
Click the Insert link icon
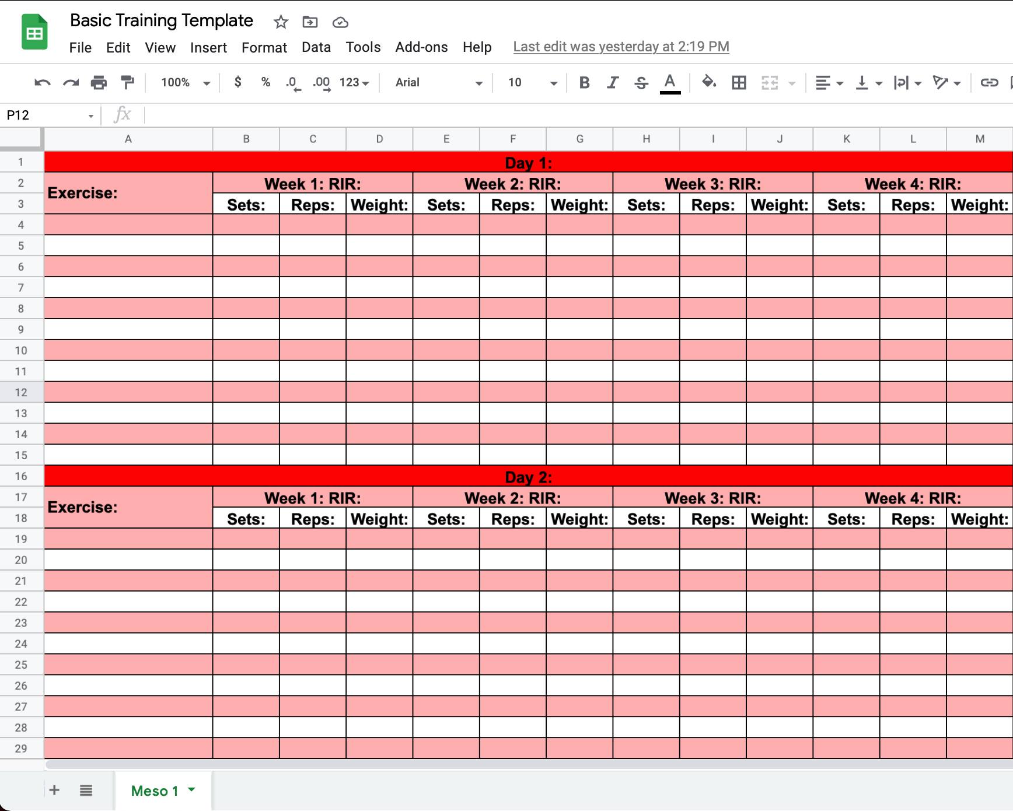coord(989,83)
